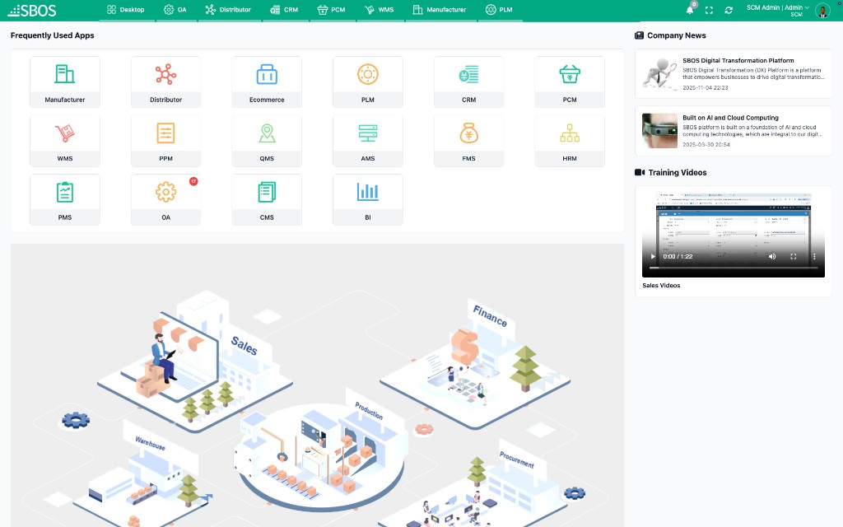Open the HRM app

click(570, 141)
